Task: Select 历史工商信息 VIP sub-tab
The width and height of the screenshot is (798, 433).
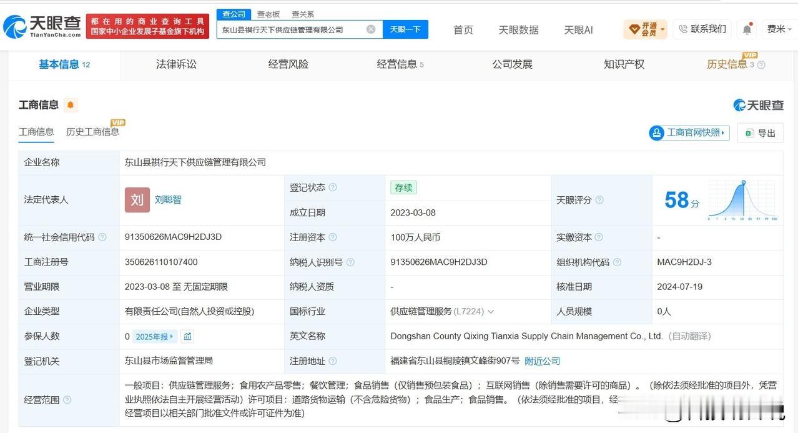Action: click(93, 131)
